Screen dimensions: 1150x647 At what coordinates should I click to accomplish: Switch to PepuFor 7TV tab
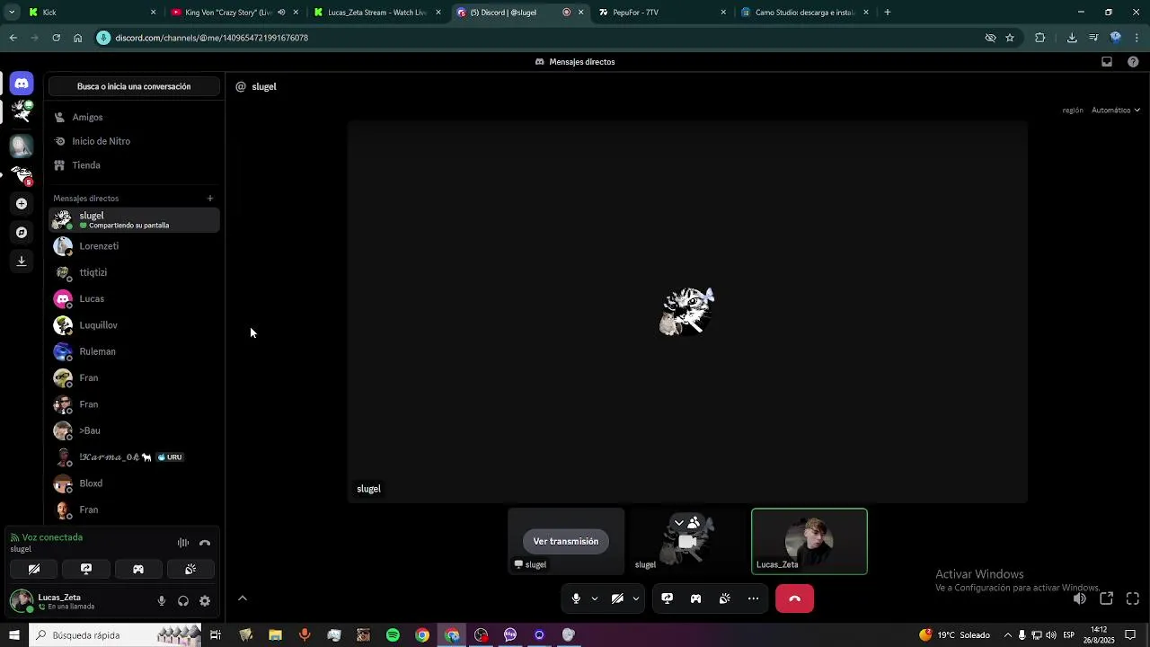point(662,13)
